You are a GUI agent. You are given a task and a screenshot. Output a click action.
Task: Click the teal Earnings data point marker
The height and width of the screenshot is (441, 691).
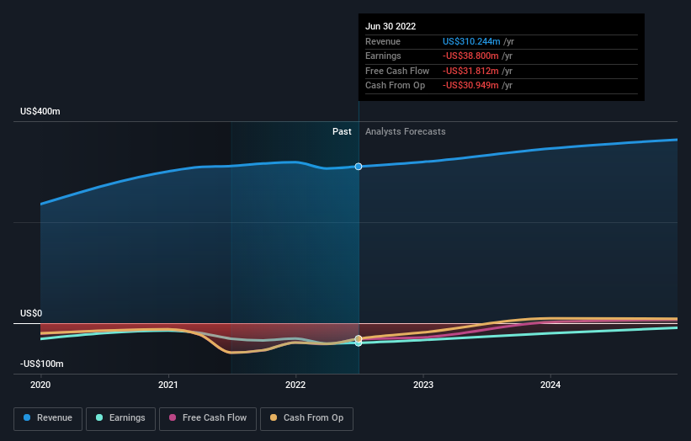359,343
